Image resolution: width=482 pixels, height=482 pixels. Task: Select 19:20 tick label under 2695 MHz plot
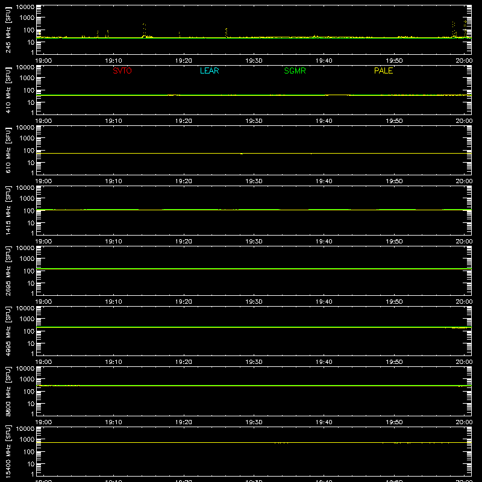(184, 302)
